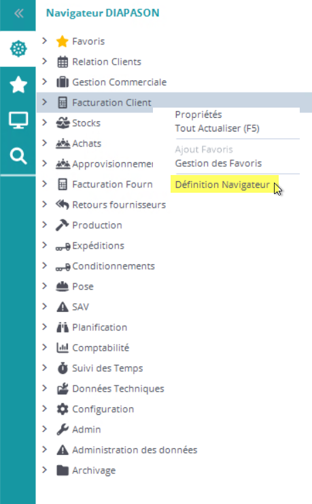The width and height of the screenshot is (312, 504).
Task: Select Administration des données item
Action: (135, 450)
